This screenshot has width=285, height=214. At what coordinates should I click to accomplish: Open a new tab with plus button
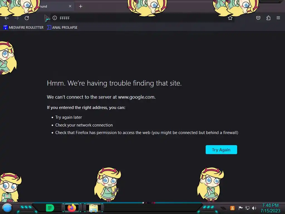pos(80,6)
